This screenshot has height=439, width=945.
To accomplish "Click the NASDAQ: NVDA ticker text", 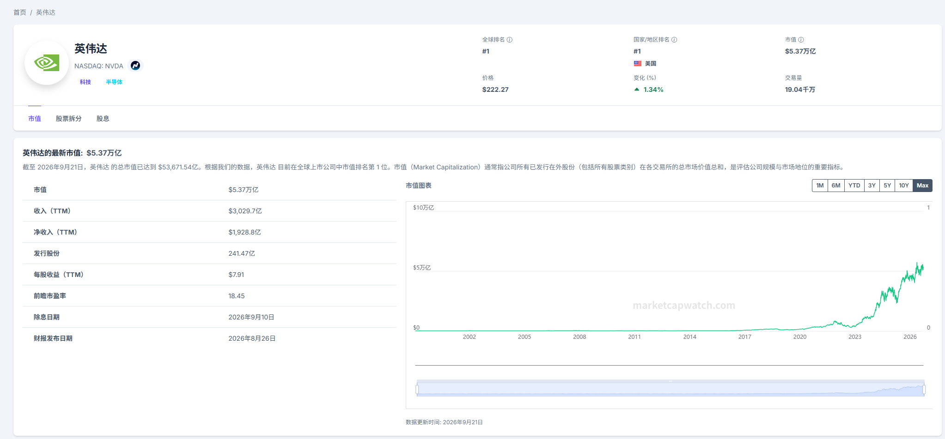I will click(99, 66).
